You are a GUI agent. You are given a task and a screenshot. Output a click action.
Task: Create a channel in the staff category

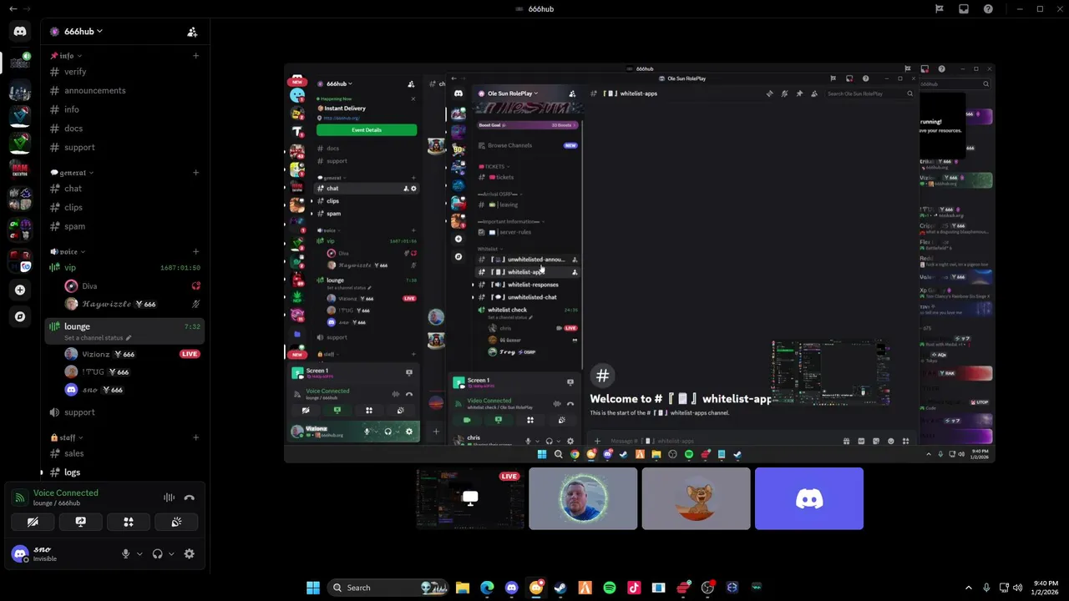195,437
